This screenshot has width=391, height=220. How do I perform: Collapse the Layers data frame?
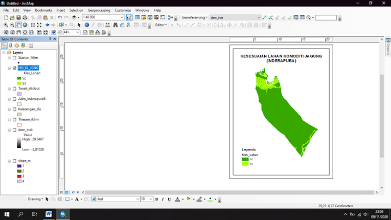[x=4, y=52]
